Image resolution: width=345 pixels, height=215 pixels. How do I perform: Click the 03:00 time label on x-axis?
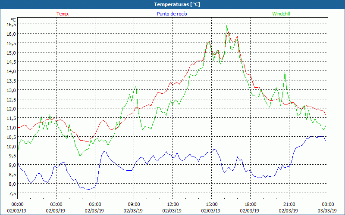pyautogui.click(x=56, y=205)
